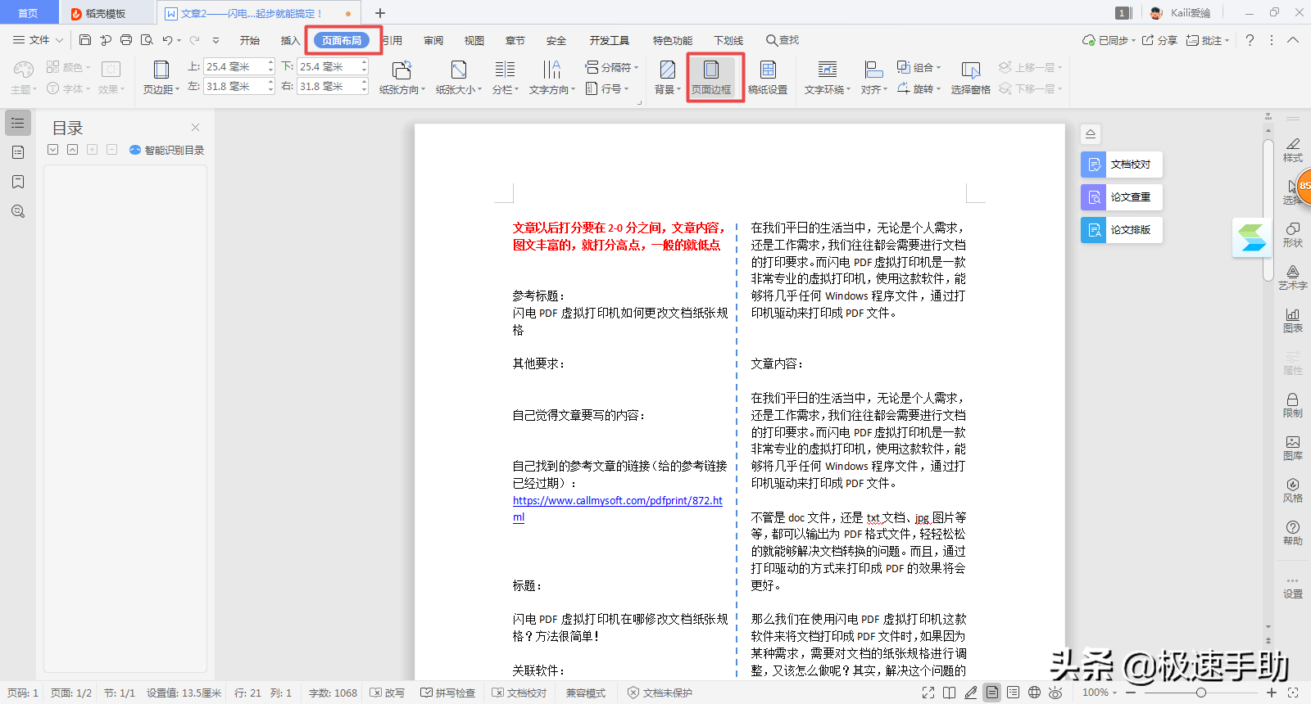Image resolution: width=1311 pixels, height=704 pixels.
Task: Open the 选择窗格 selection pane
Action: click(x=970, y=77)
